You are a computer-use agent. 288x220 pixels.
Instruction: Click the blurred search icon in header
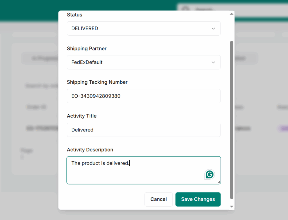186,10
